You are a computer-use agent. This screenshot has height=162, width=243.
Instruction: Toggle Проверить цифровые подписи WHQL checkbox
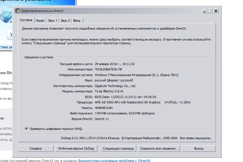26,128
